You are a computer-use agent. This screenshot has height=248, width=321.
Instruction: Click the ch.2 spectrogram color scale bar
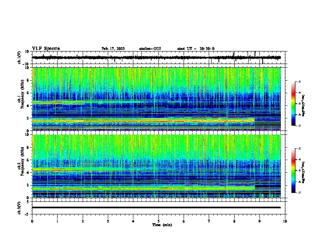(293, 171)
